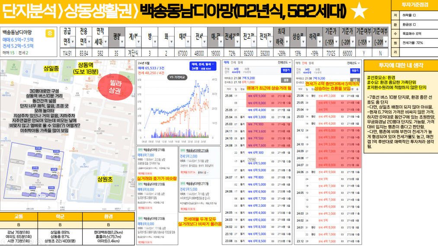Open the 최대하락 column filter arrow
This screenshot has height=246, width=438.
[287, 42]
